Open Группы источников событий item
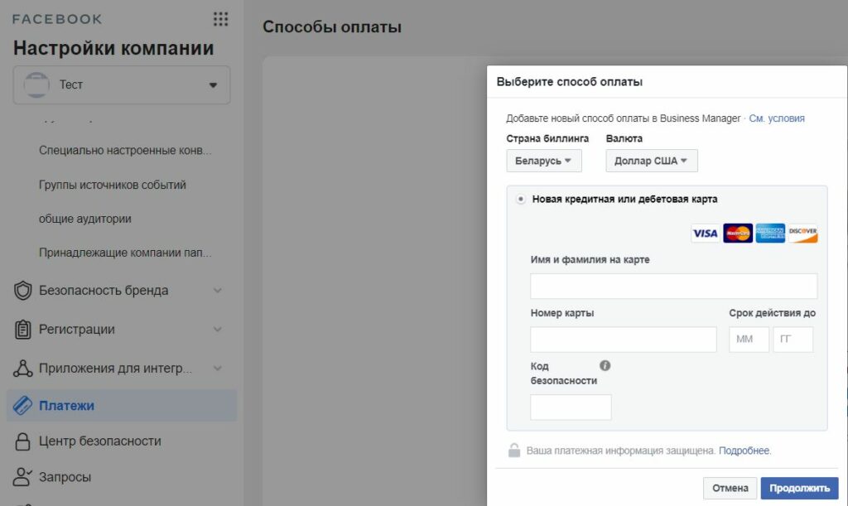This screenshot has width=848, height=506. [113, 185]
